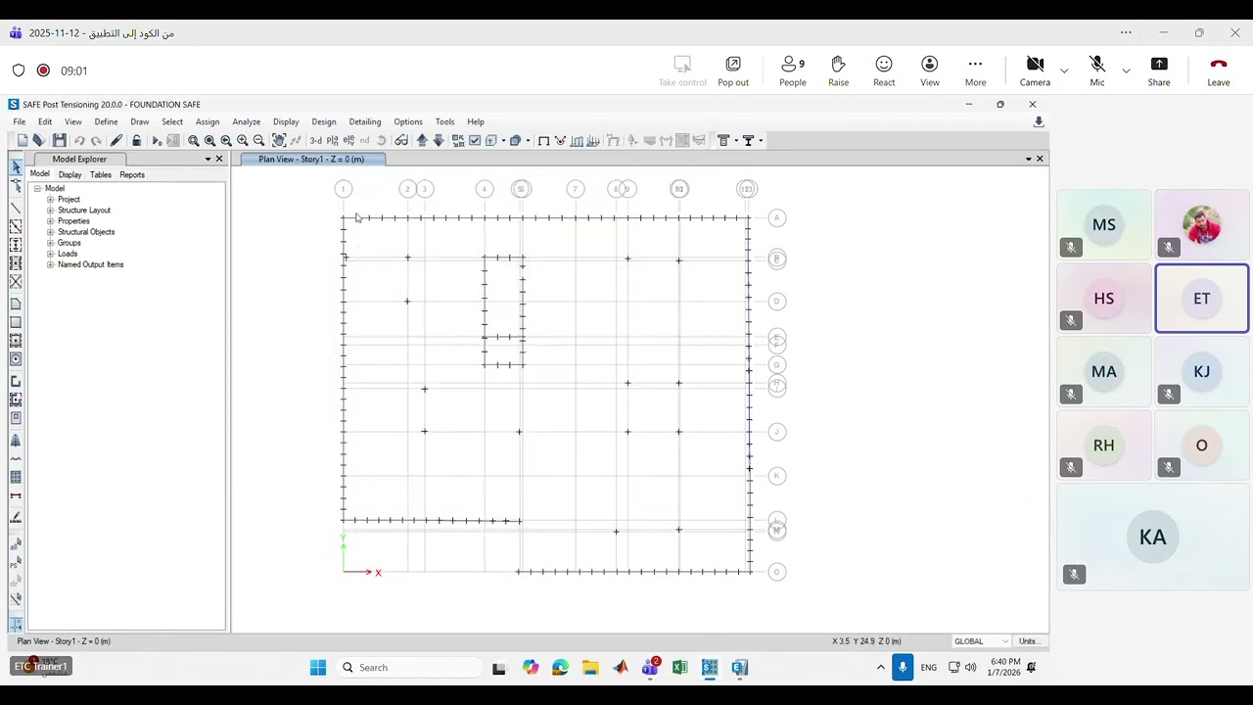Viewport: 1253px width, 705px height.
Task: Open File Explorer from the taskbar
Action: (590, 668)
